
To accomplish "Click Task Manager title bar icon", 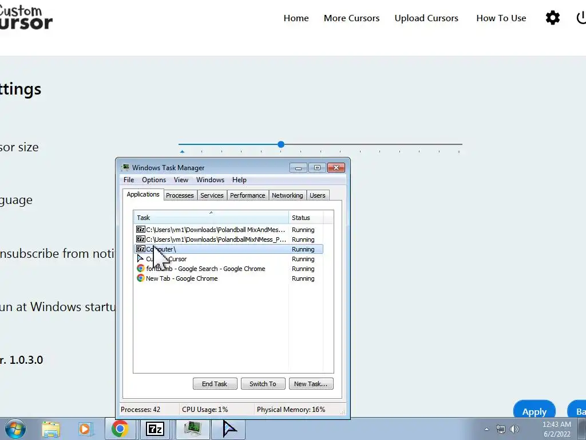I will click(x=125, y=167).
